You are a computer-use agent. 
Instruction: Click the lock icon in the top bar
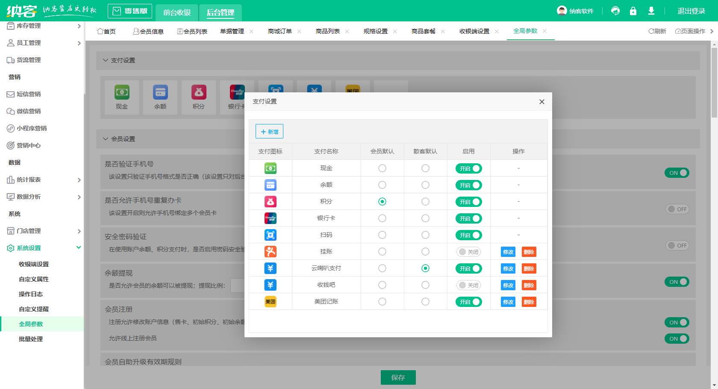(x=633, y=11)
